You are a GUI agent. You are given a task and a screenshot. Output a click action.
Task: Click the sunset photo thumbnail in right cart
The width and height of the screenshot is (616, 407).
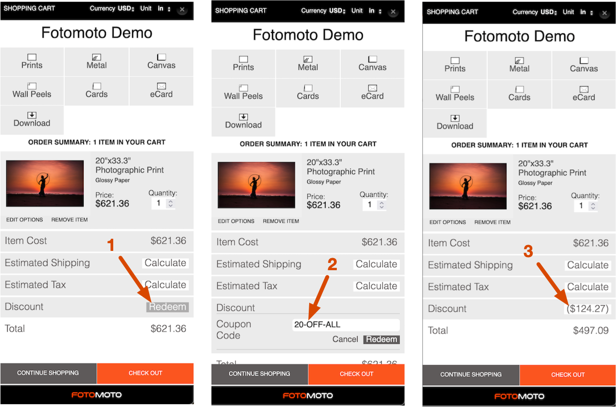pyautogui.click(x=468, y=187)
